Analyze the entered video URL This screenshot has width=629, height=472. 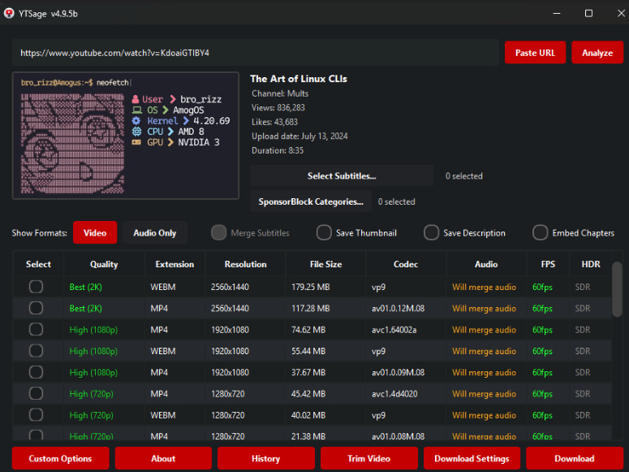(597, 53)
